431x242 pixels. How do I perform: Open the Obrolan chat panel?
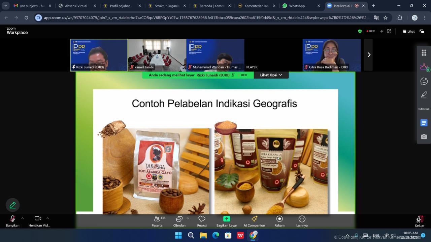pyautogui.click(x=179, y=221)
